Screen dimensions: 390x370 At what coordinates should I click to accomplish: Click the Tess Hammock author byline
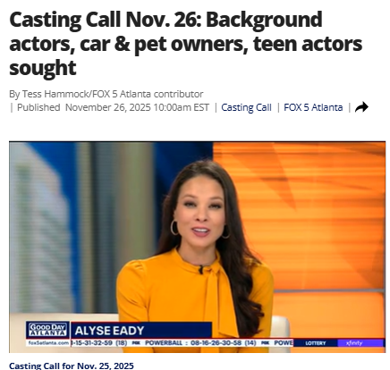click(x=106, y=94)
